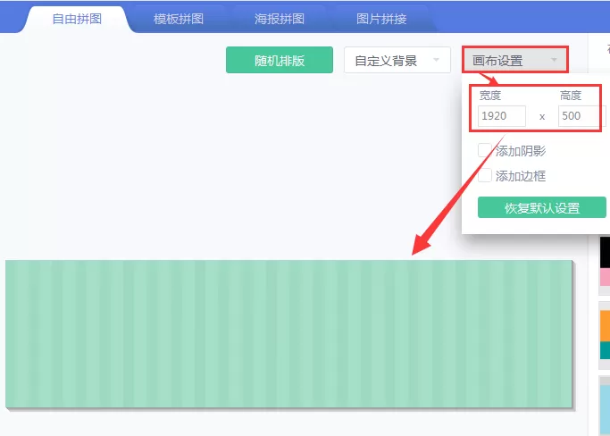The image size is (610, 436).
Task: Open the 海报拼图 tab
Action: (280, 19)
